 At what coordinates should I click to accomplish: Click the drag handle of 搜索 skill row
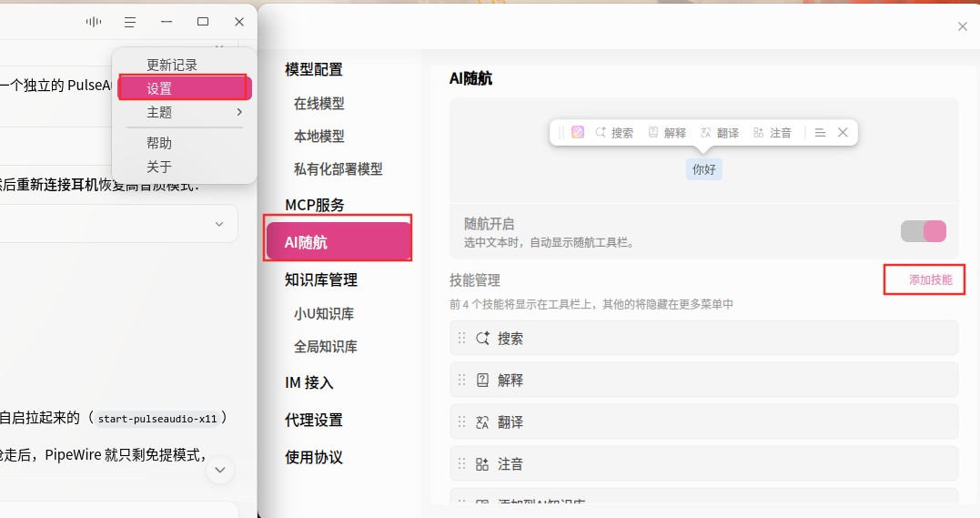[x=462, y=339]
